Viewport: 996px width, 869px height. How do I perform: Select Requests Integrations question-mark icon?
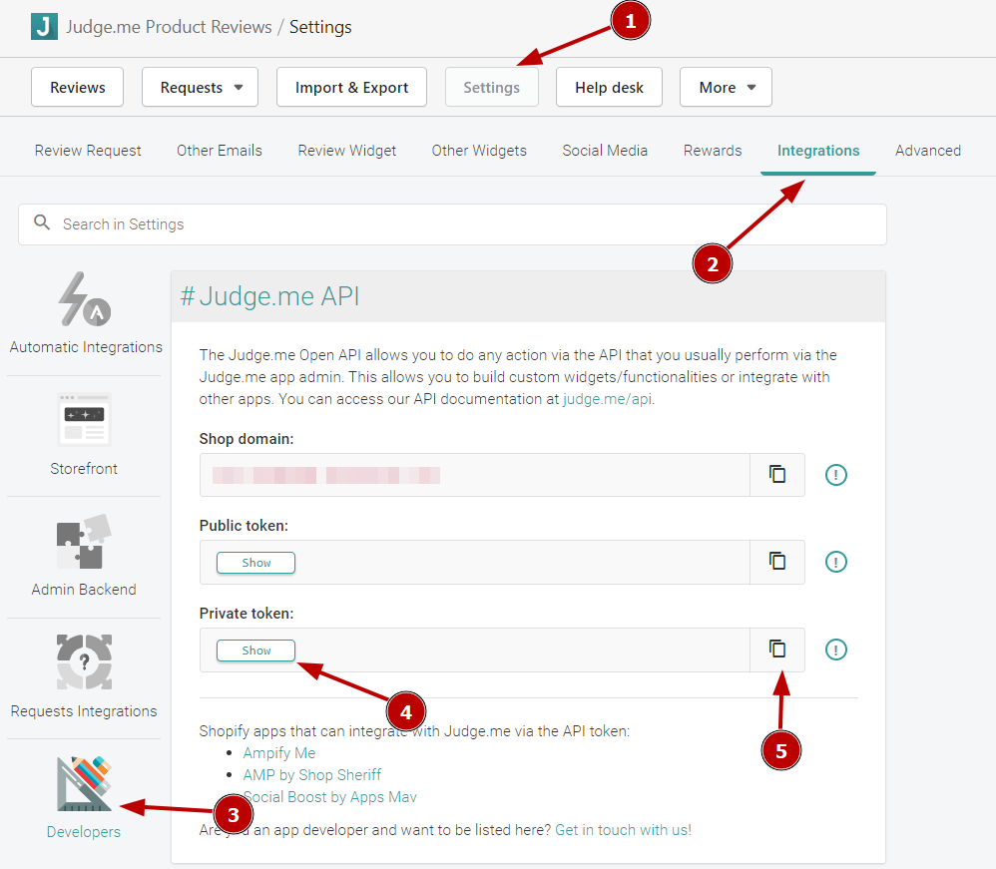84,661
